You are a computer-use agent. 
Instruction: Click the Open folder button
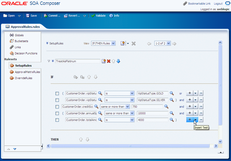pyautogui.click(x=9, y=16)
